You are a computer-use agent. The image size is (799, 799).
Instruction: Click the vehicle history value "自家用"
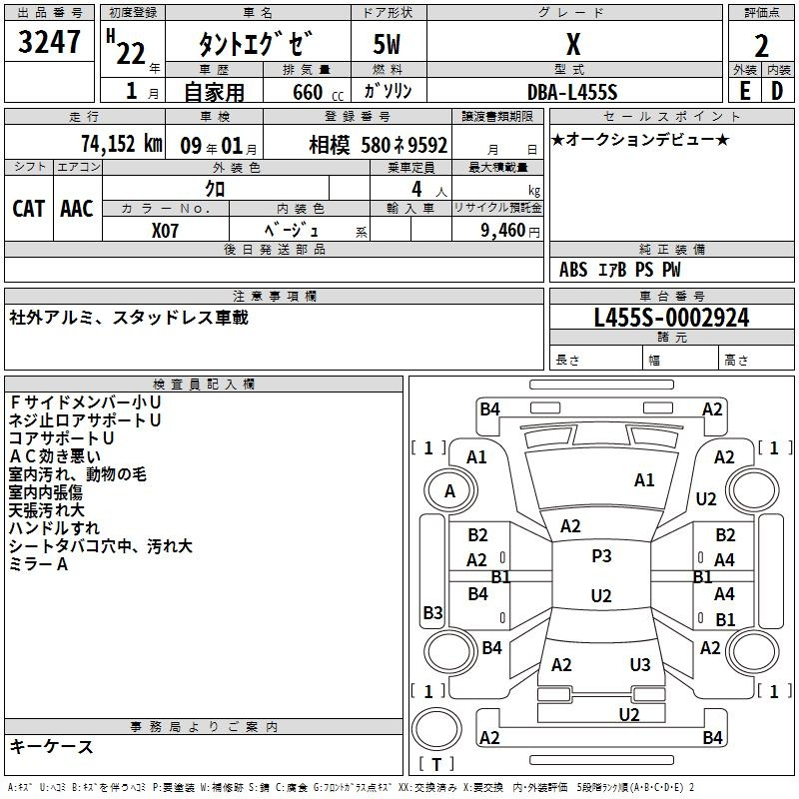tap(214, 92)
